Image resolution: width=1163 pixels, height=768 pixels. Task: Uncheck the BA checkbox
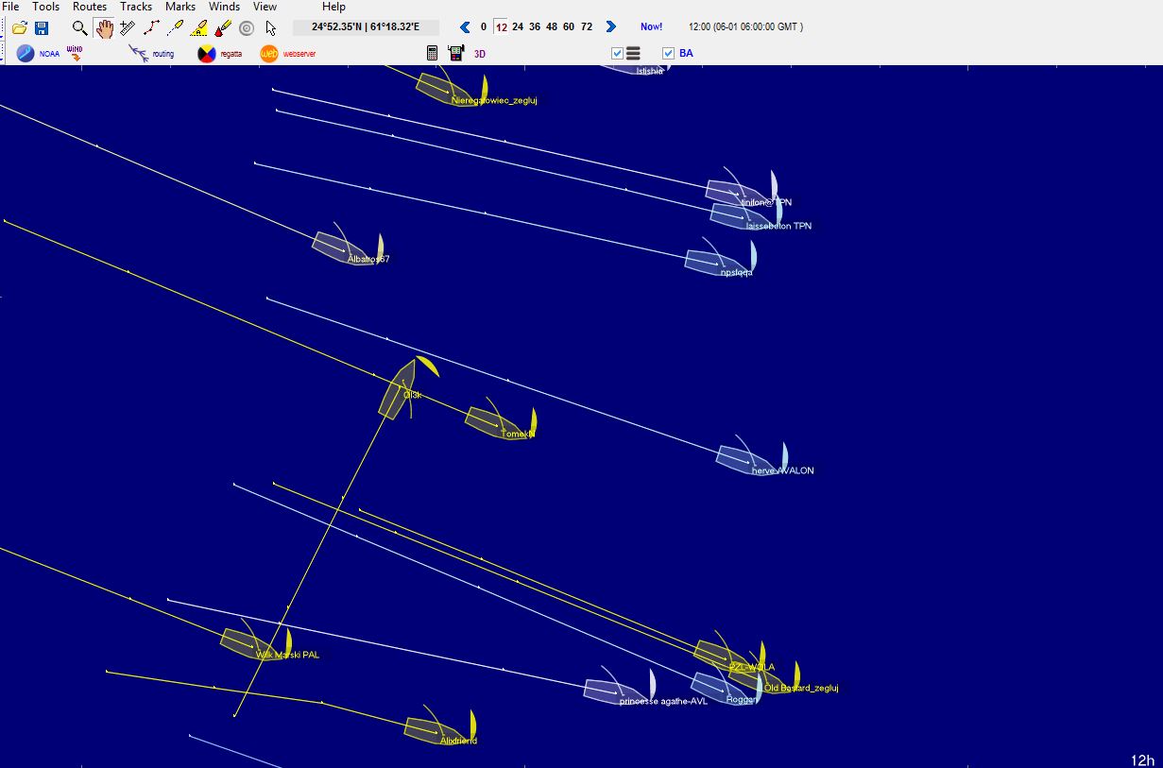click(x=669, y=54)
